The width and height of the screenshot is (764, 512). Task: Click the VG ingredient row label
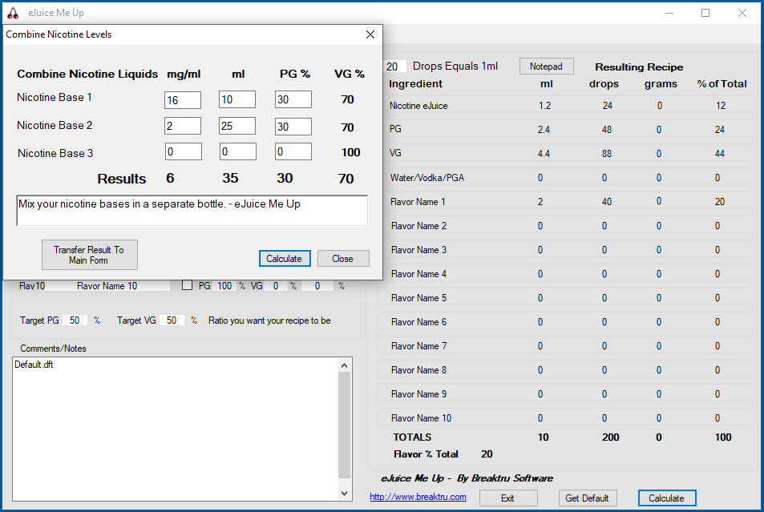395,154
